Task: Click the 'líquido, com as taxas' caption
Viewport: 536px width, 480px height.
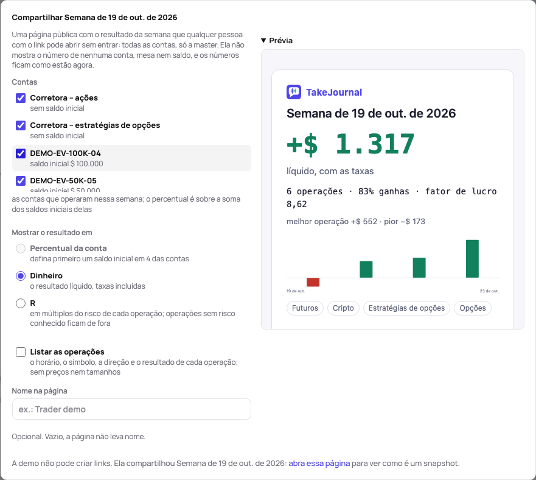Action: click(x=330, y=171)
